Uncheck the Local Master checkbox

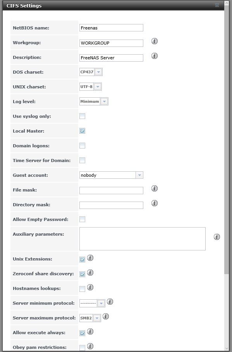pyautogui.click(x=82, y=131)
